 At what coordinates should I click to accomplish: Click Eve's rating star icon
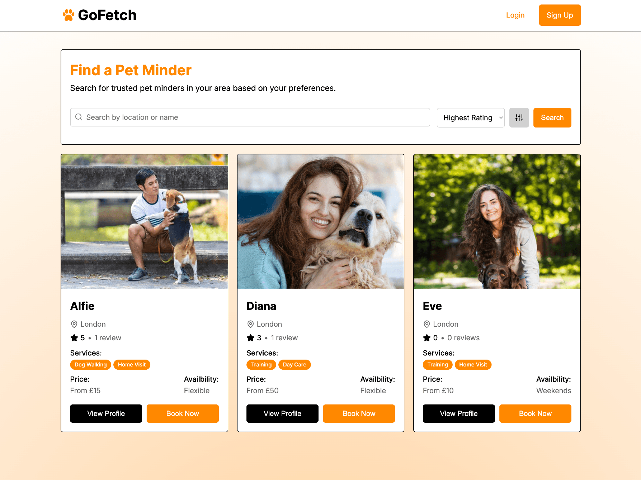click(x=427, y=338)
